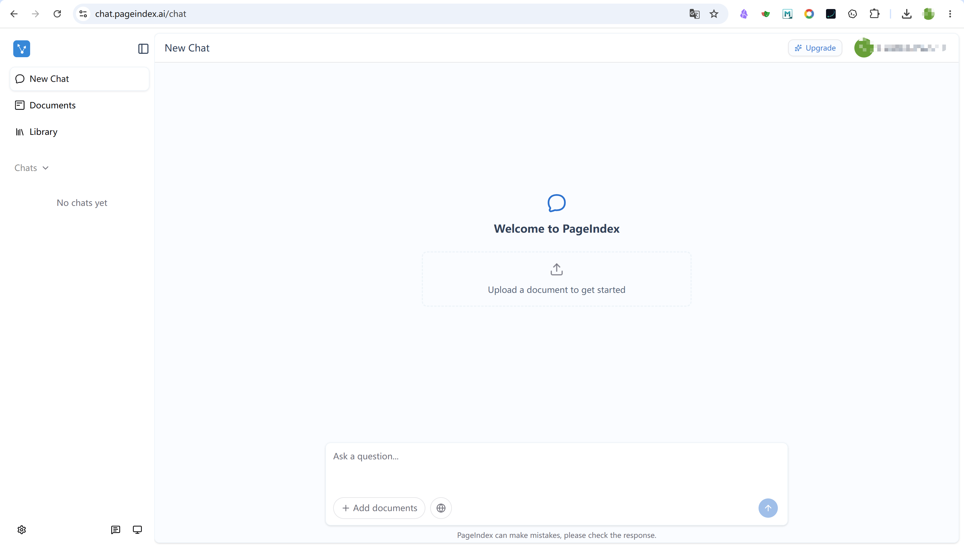
Task: Toggle the sidebar panel icon
Action: coord(143,48)
